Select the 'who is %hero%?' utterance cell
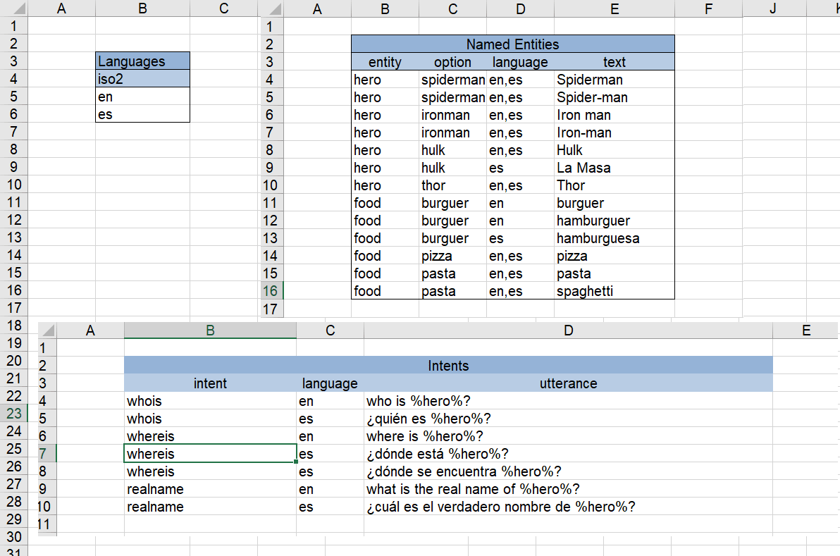This screenshot has height=556, width=840. [x=569, y=401]
